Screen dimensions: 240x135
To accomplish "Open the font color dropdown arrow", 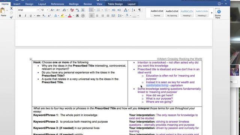I will click(73, 16).
